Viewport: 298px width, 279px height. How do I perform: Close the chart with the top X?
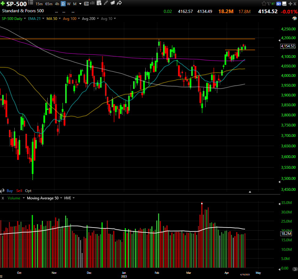pos(295,4)
